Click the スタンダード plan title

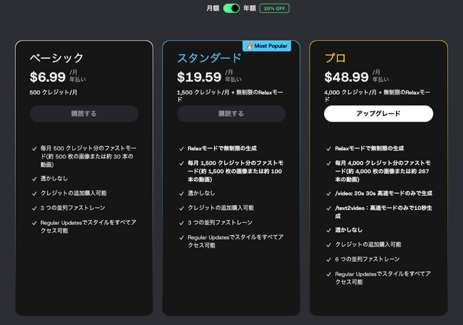(209, 58)
